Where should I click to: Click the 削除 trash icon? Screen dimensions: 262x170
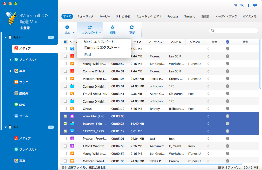click(x=113, y=27)
